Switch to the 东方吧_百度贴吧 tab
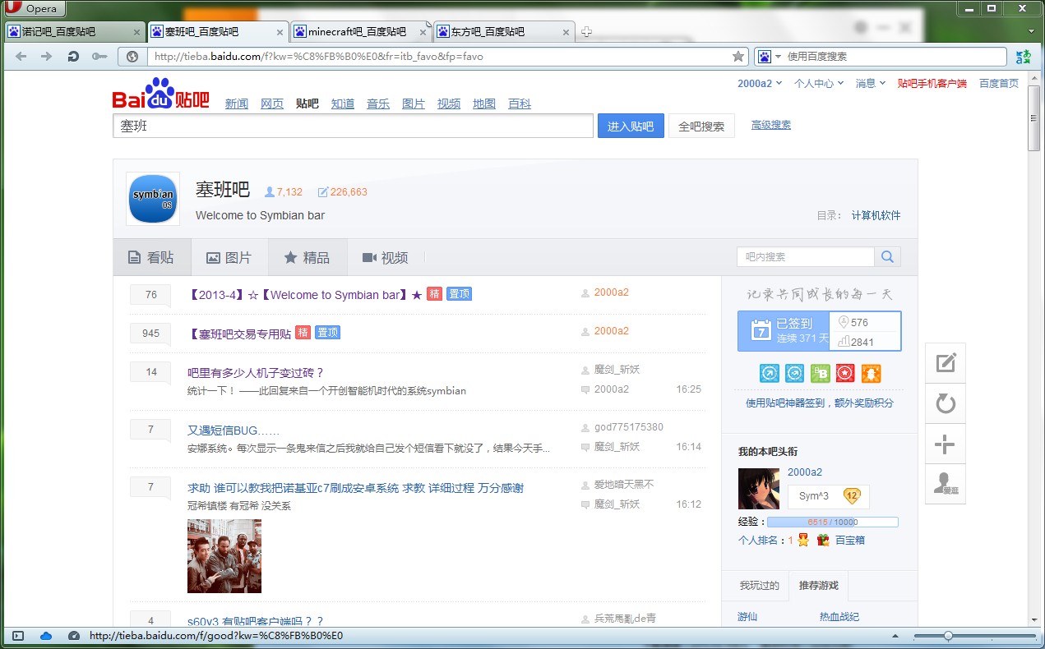Image resolution: width=1045 pixels, height=649 pixels. (503, 32)
